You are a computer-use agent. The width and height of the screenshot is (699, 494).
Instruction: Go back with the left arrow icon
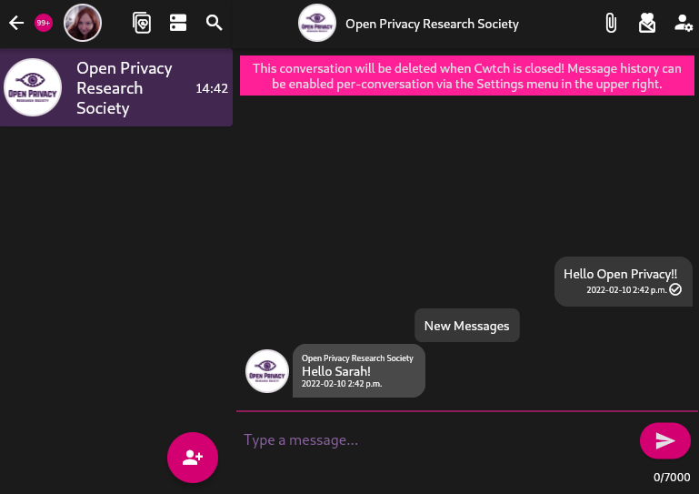click(x=16, y=23)
